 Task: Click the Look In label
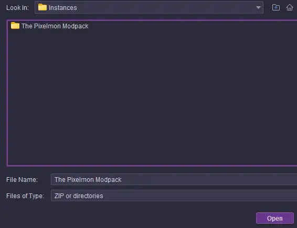[x=17, y=8]
